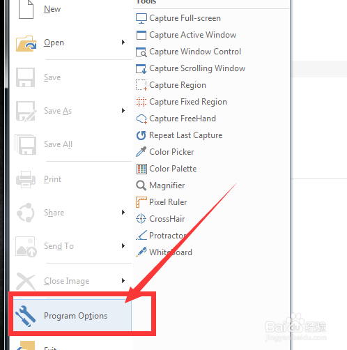Click the Save As disk-with-pencil icon

[26, 111]
